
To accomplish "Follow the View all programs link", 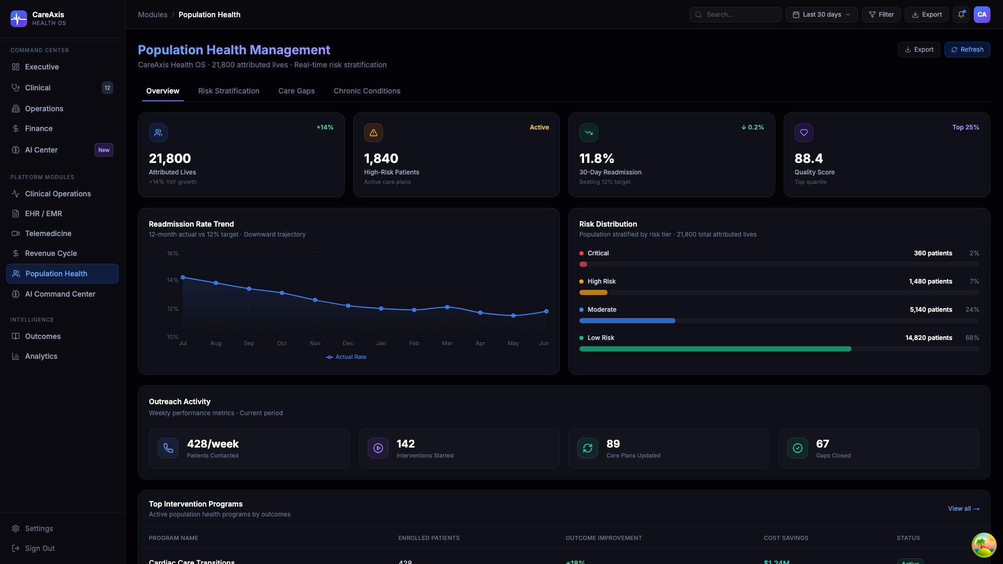I will coord(964,509).
